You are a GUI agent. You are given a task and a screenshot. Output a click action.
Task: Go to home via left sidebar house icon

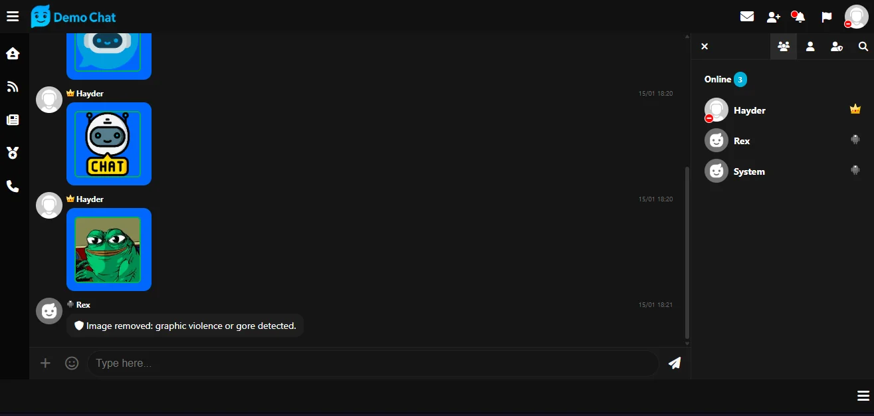[x=13, y=54]
